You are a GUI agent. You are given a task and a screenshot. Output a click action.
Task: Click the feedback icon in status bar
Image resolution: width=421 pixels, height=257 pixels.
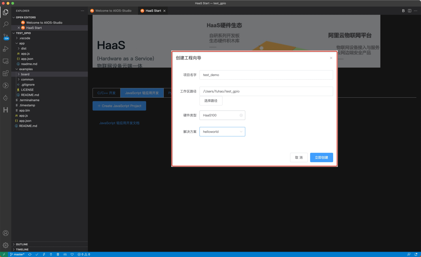tap(409, 254)
